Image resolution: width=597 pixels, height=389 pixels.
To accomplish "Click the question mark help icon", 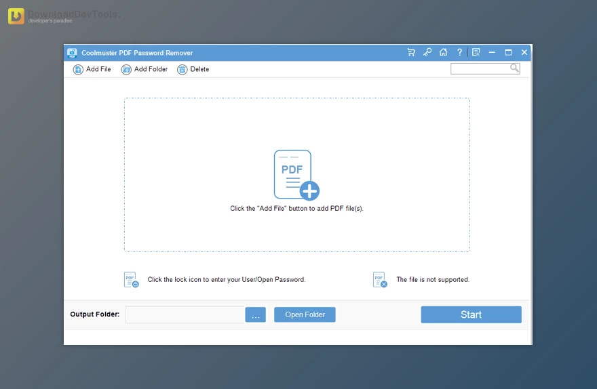I will pos(459,52).
